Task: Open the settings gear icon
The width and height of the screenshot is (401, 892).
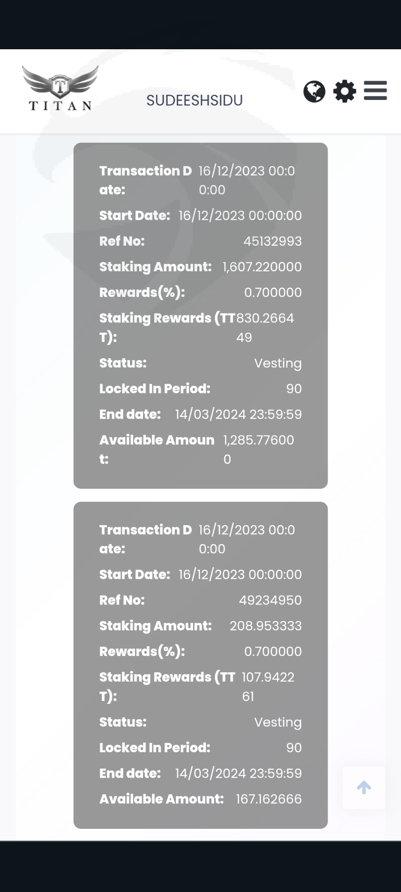Action: pos(345,91)
